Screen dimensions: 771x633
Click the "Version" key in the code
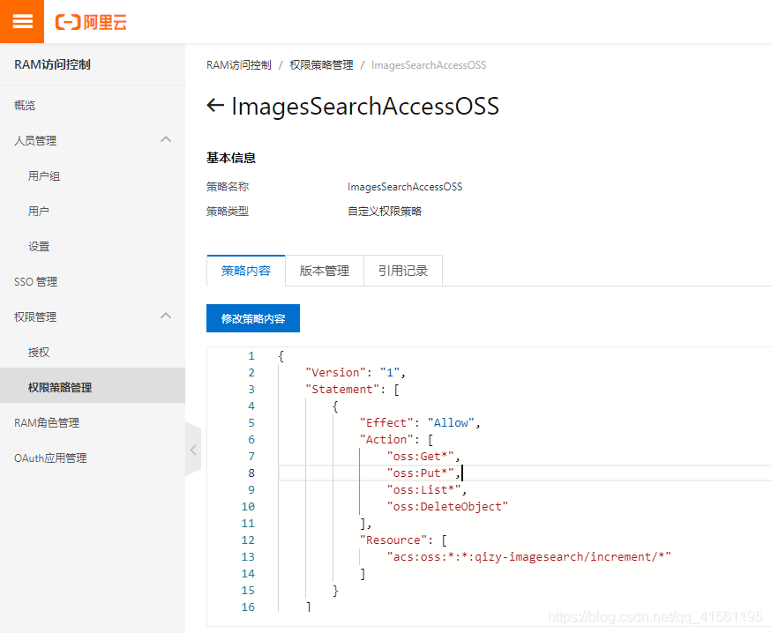click(x=335, y=373)
